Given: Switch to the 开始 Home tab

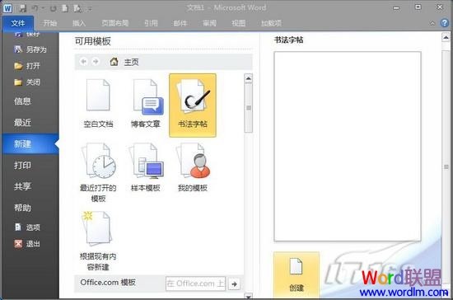Looking at the screenshot, I should pos(49,23).
